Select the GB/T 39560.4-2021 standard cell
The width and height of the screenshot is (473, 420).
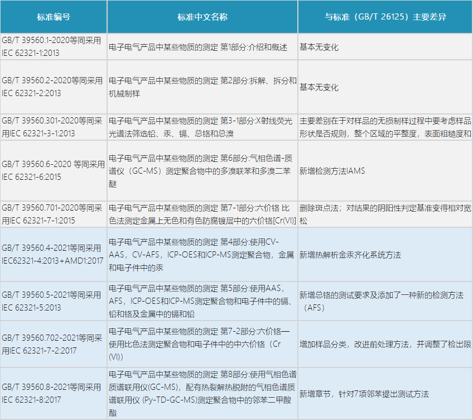click(x=53, y=255)
